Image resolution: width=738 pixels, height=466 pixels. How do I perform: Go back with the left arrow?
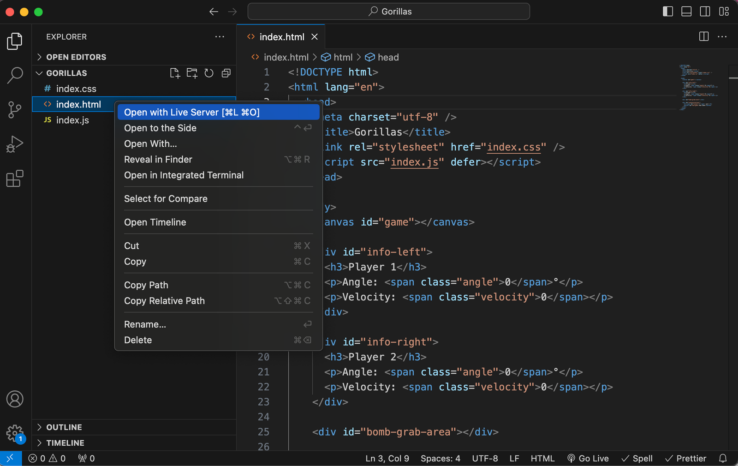tap(214, 12)
